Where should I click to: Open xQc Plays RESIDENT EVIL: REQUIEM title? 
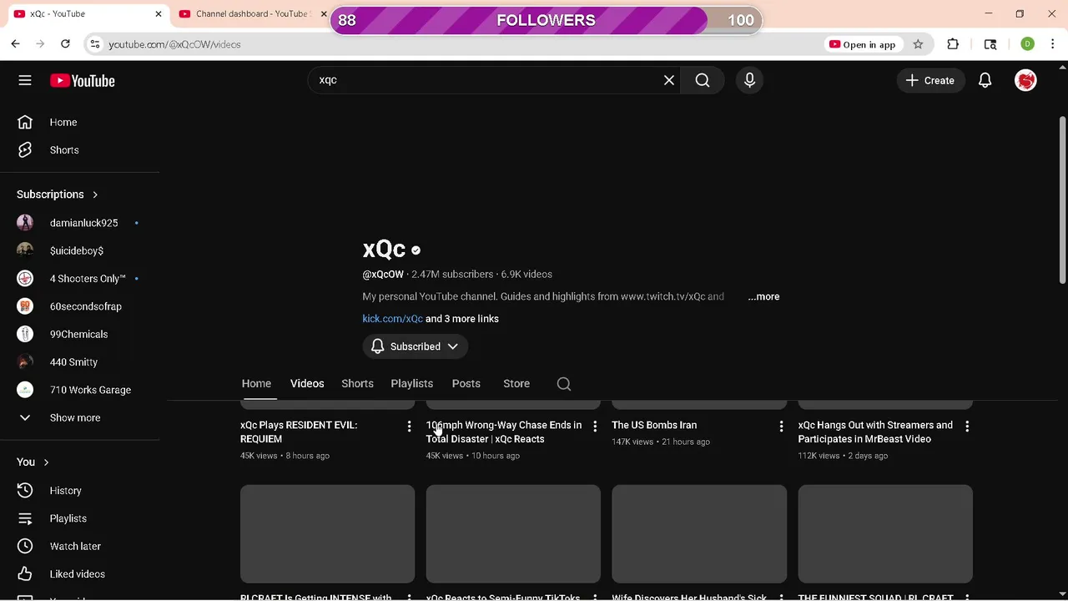pos(299,432)
